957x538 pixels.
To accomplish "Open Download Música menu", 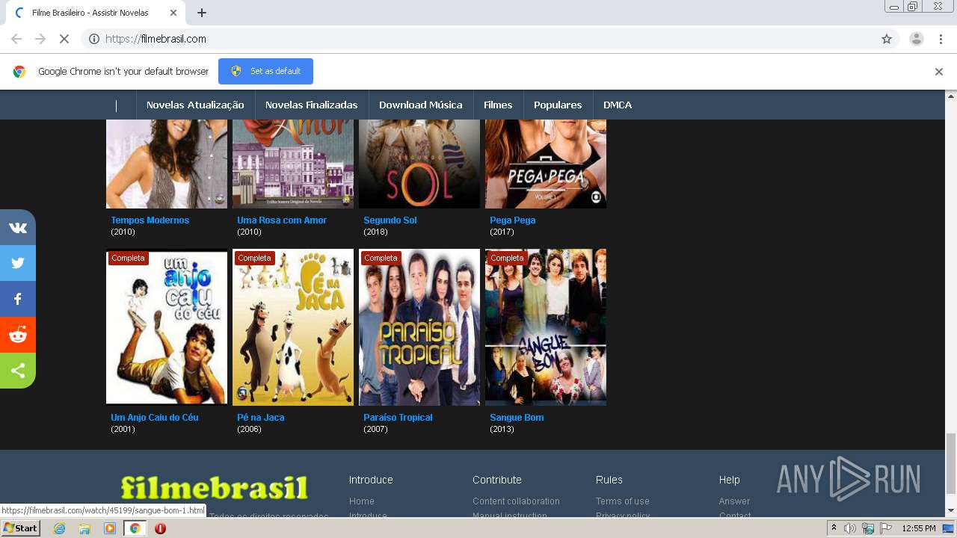I will tap(421, 105).
